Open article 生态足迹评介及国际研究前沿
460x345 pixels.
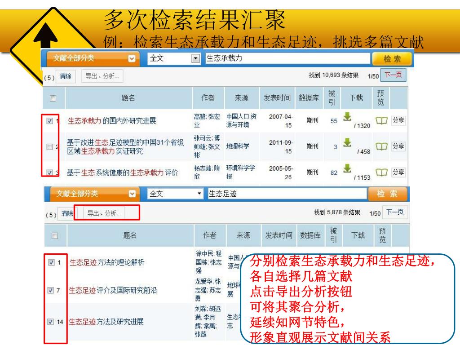click(x=113, y=291)
